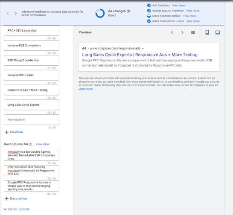233x215 pixels.
Task: Open Ad strength help icon
Action: [x=128, y=11]
